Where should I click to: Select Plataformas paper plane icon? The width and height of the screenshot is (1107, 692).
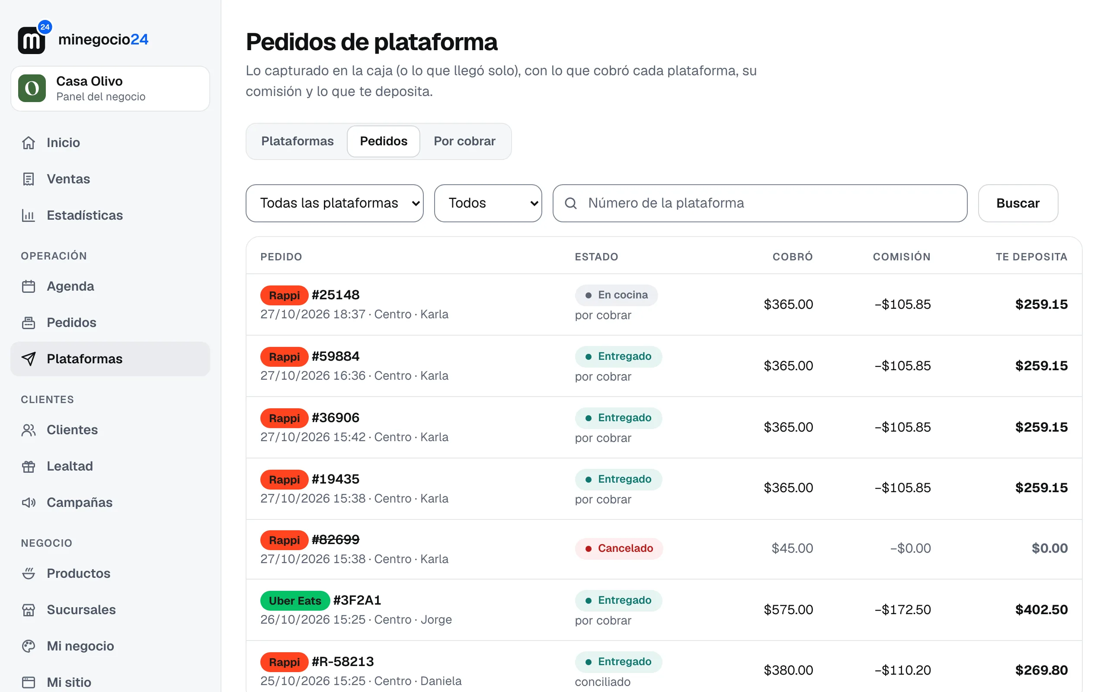click(29, 359)
